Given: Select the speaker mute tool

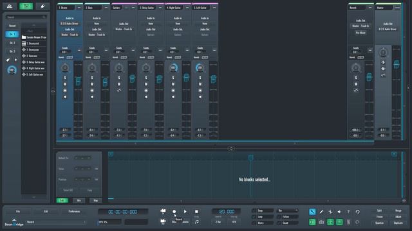Looking at the screenshot, I should (339, 212).
